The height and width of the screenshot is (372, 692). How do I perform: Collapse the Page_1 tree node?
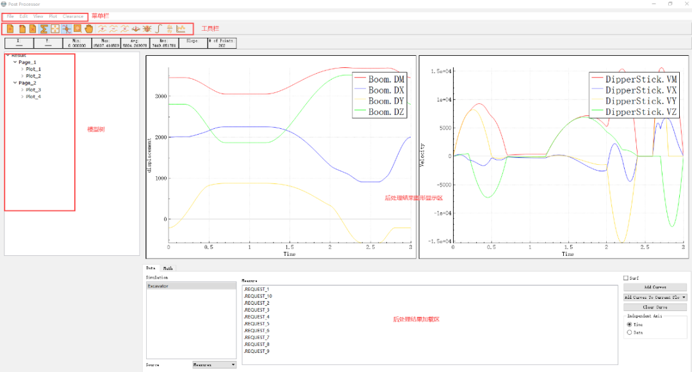click(x=15, y=62)
